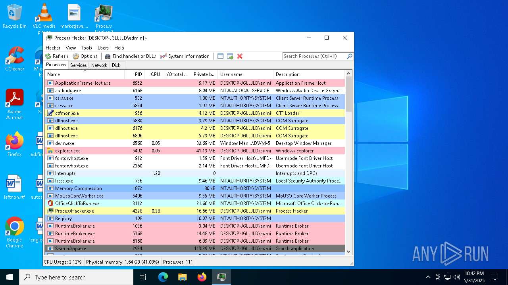Select the Adobe Acrobat desktop icon
The image size is (508, 285).
pyautogui.click(x=15, y=104)
